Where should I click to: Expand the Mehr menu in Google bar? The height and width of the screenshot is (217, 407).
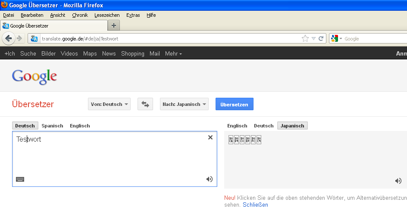(x=173, y=53)
